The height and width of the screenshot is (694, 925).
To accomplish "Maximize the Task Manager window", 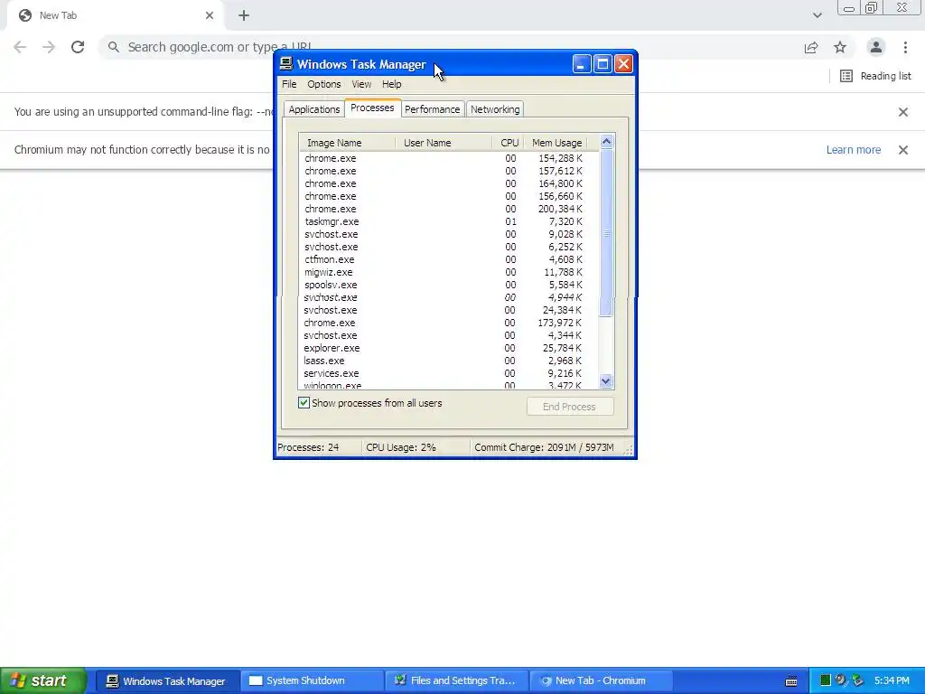I will [x=603, y=64].
